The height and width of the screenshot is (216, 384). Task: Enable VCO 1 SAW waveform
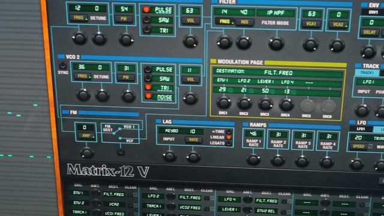(146, 20)
